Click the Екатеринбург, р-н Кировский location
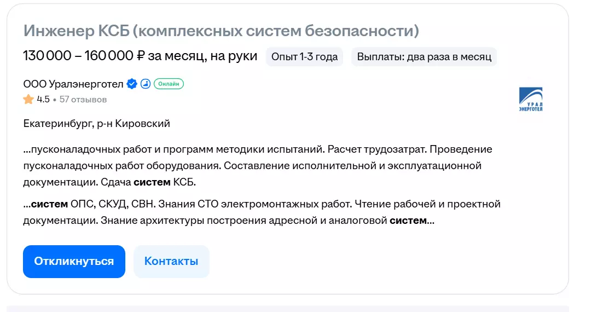Viewport: 597px width, 312px height. (97, 124)
